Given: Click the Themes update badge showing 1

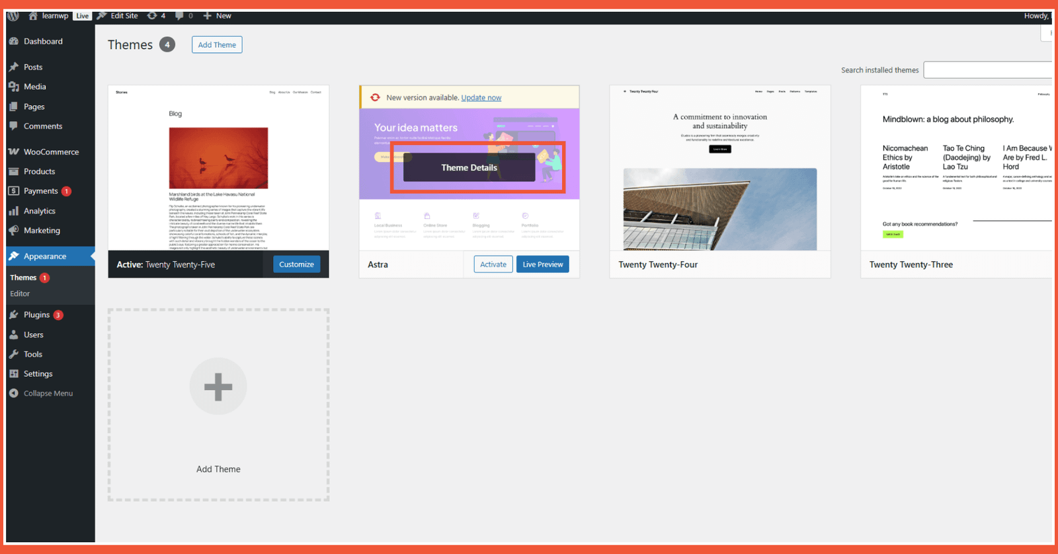Looking at the screenshot, I should [x=44, y=278].
